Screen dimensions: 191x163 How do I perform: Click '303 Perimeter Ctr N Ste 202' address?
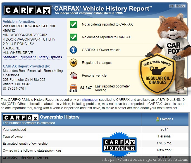click(x=24, y=80)
